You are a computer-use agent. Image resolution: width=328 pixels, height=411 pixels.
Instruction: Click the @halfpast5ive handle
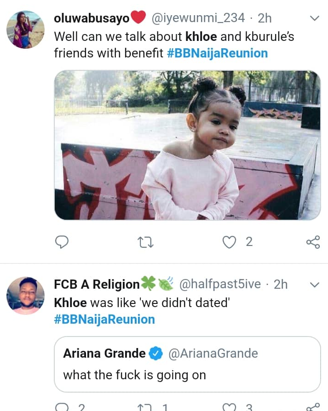[219, 285]
